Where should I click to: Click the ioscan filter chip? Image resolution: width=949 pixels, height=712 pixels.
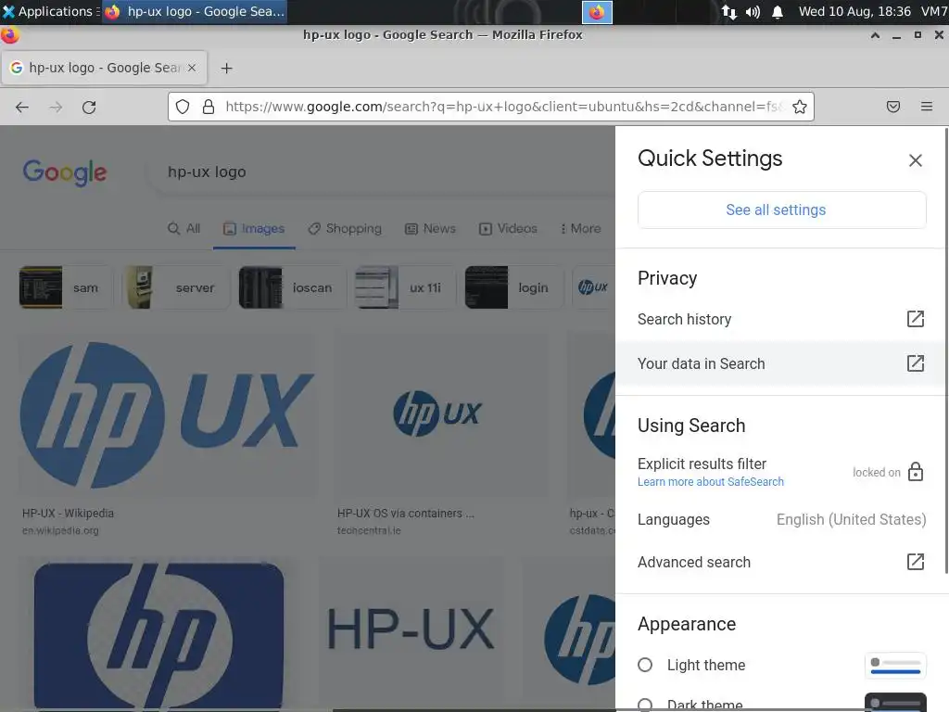[x=292, y=287]
